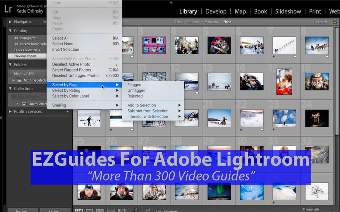Expand the Mushing Selects folder
This screenshot has width=340, height=212.
(13, 80)
